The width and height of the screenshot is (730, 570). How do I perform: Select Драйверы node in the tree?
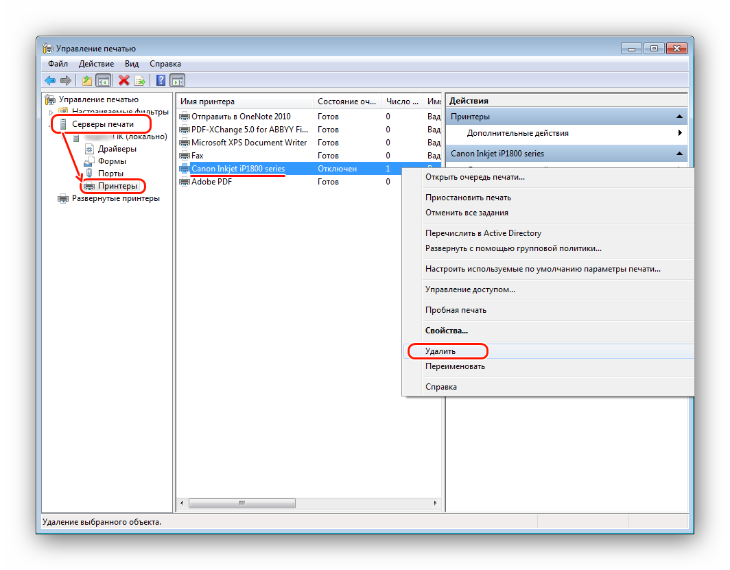(x=117, y=149)
